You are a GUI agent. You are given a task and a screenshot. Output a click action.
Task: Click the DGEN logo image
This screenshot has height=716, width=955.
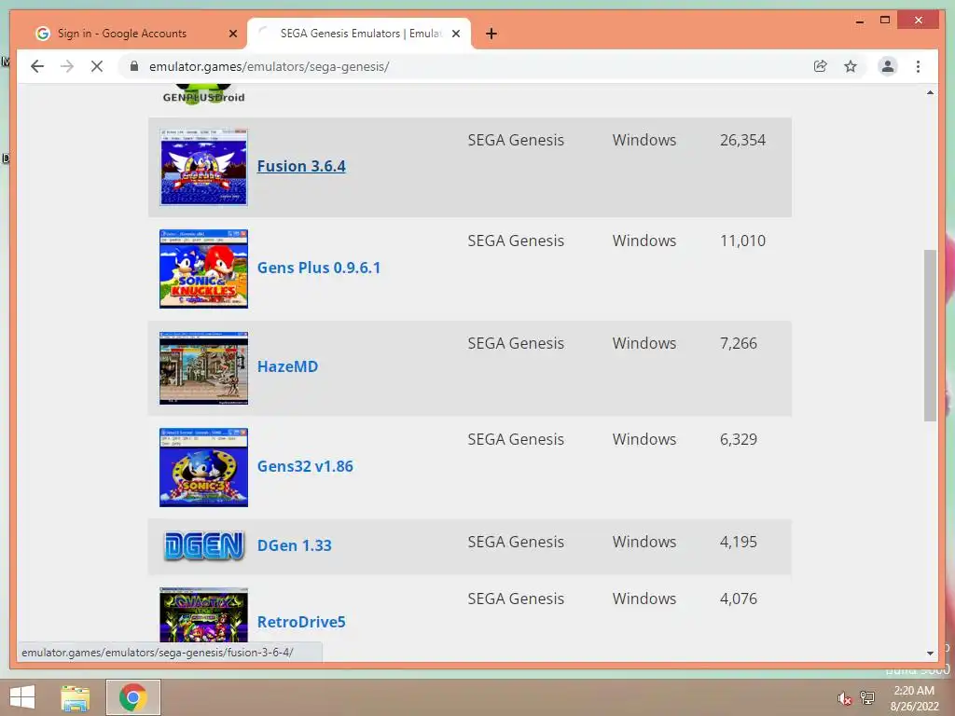204,545
